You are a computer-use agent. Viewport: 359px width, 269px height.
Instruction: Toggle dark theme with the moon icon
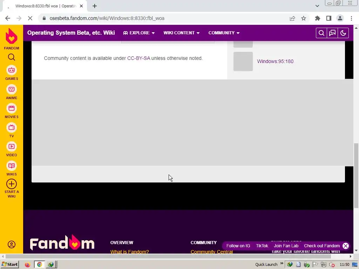tap(343, 33)
